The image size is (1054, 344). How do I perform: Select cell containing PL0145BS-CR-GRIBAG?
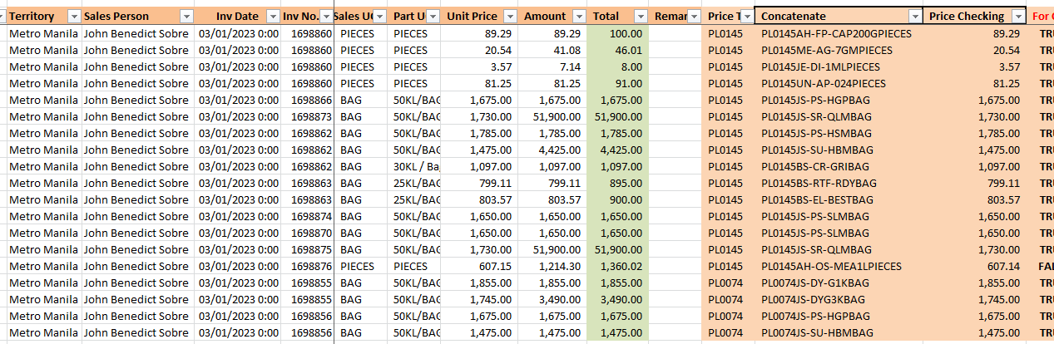819,167
